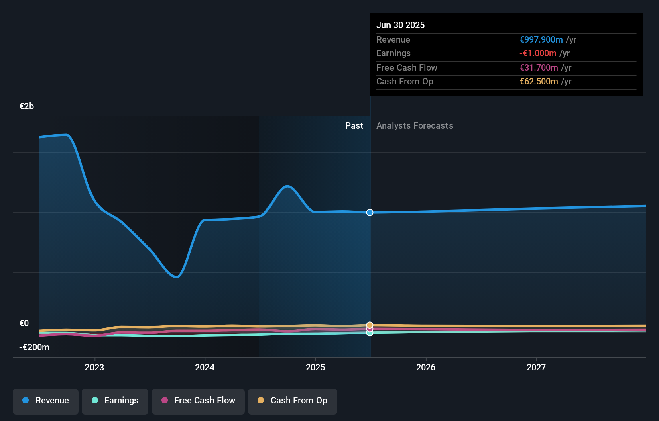Click the revenue peak near late 2024
Screen dimensions: 659x421
click(287, 186)
